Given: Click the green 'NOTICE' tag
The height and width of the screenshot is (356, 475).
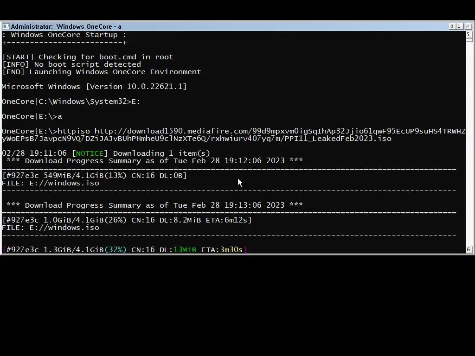Looking at the screenshot, I should (90, 153).
